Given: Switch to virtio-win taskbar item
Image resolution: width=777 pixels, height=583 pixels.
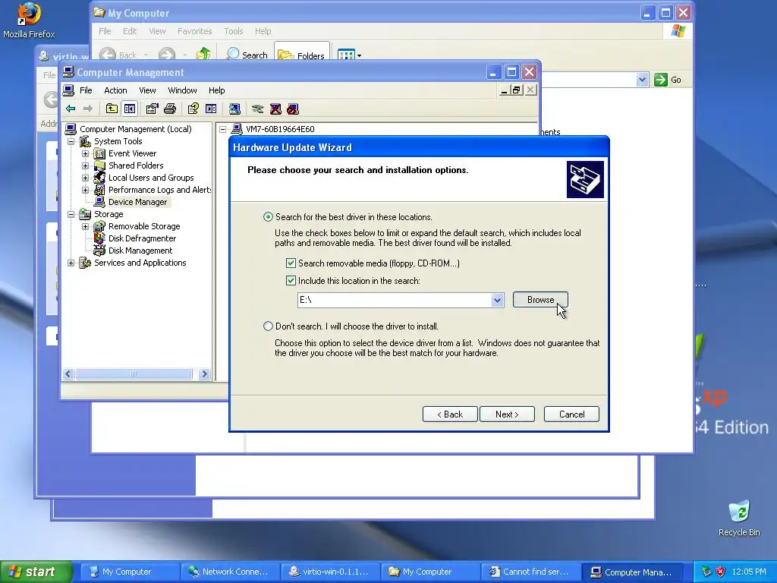Looking at the screenshot, I should (x=330, y=572).
